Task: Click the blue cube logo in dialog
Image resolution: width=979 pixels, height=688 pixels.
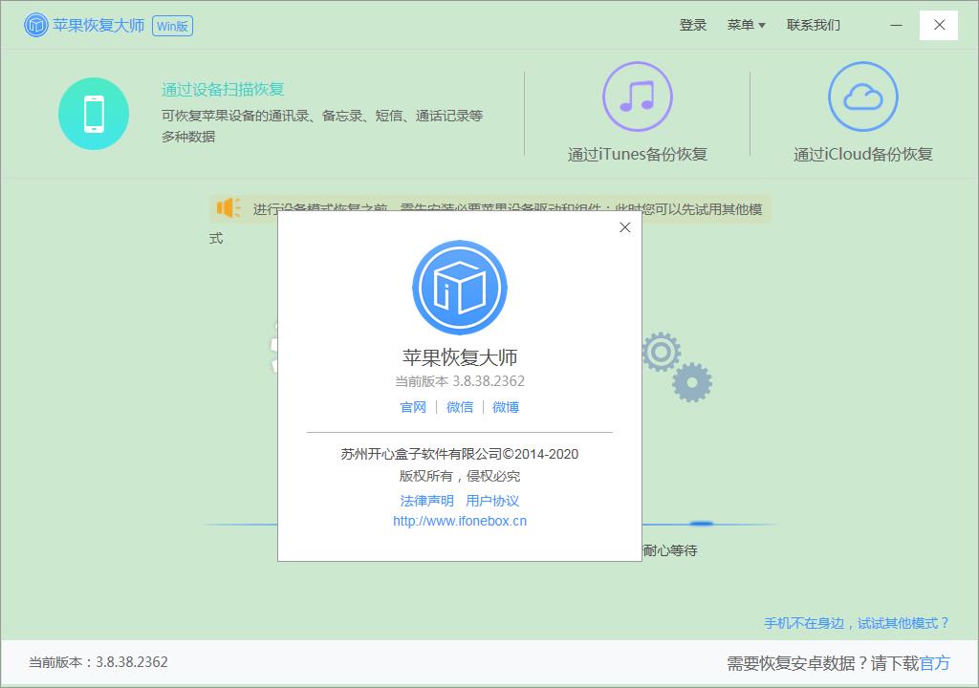Action: (x=460, y=288)
